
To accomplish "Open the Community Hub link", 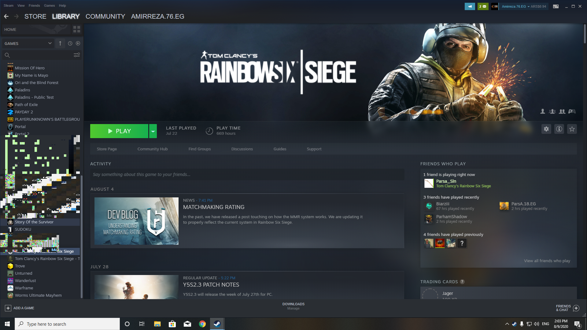I will (x=153, y=149).
